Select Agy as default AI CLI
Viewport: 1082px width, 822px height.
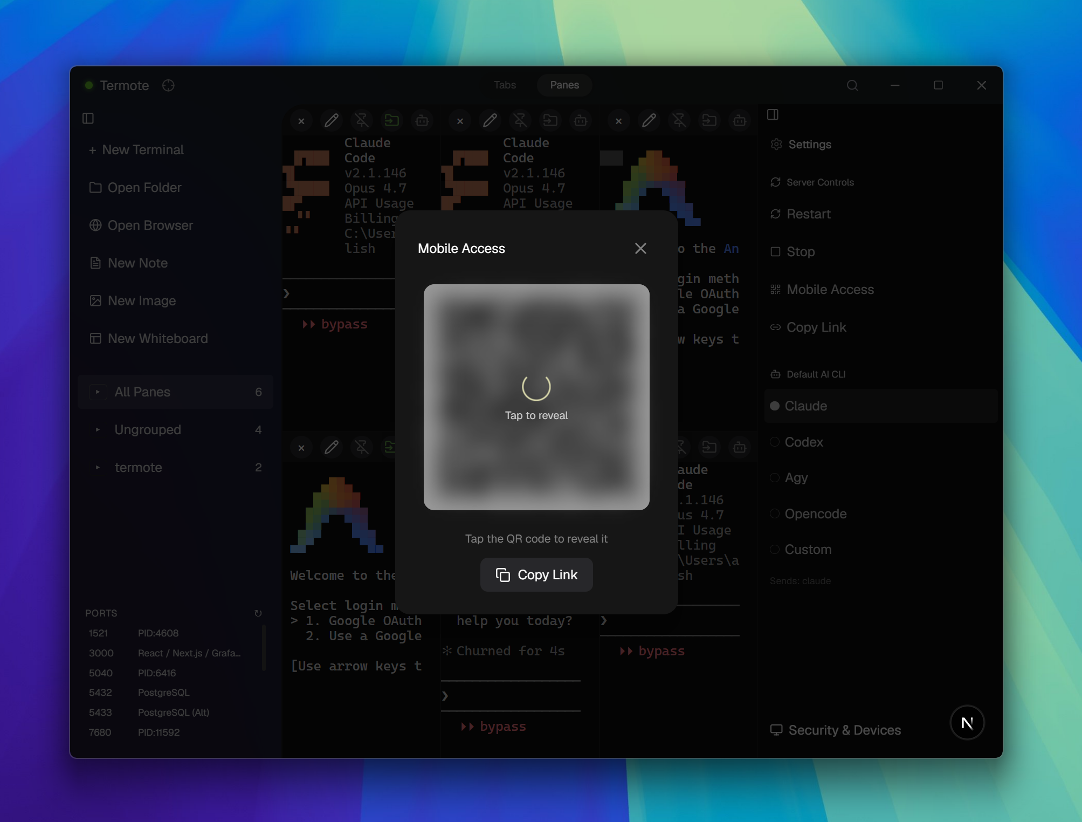pyautogui.click(x=789, y=478)
